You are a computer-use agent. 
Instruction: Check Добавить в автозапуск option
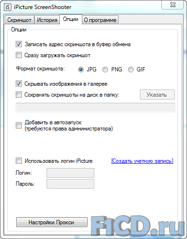tap(19, 125)
